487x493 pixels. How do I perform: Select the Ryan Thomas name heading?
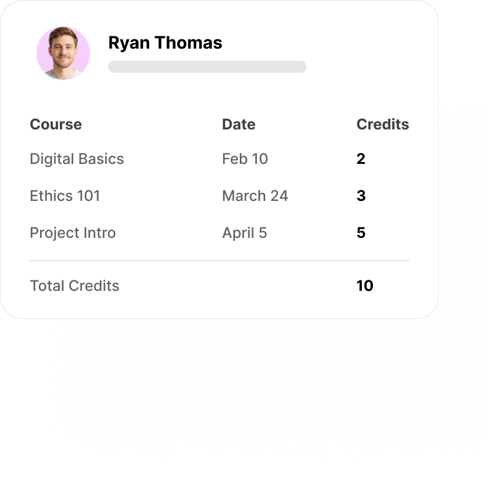tap(165, 43)
